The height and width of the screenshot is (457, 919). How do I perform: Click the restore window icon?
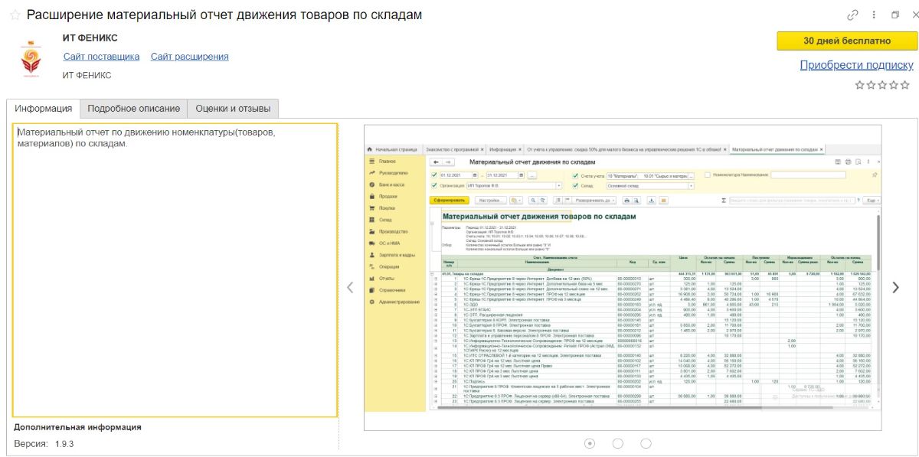point(894,15)
